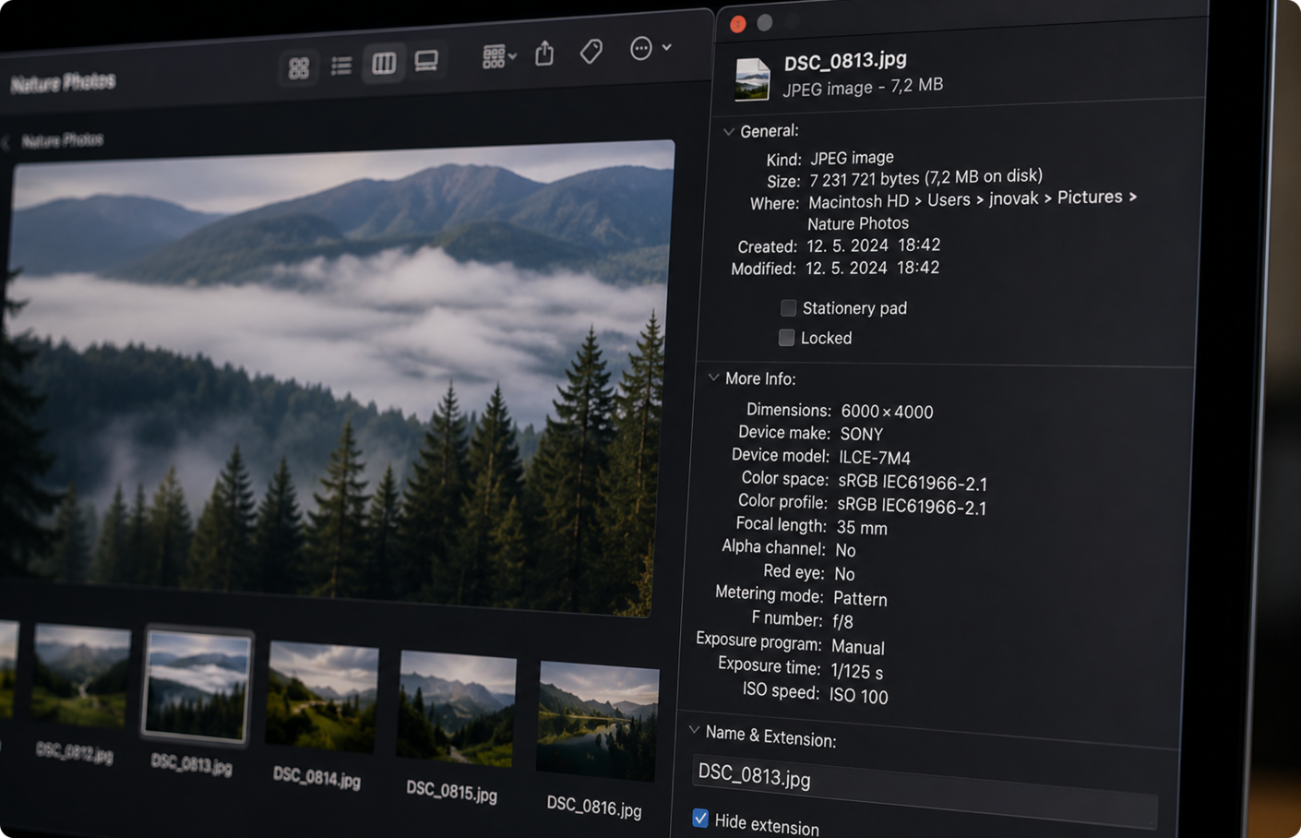
Task: Click the Device model value "ILCE-7M4"
Action: pos(875,458)
